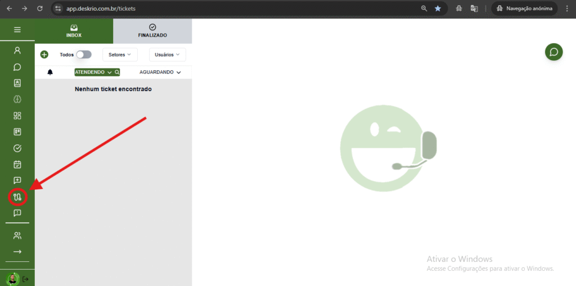Screen dimensions: 576x286
Task: Click the notification bell icon
Action: click(50, 72)
